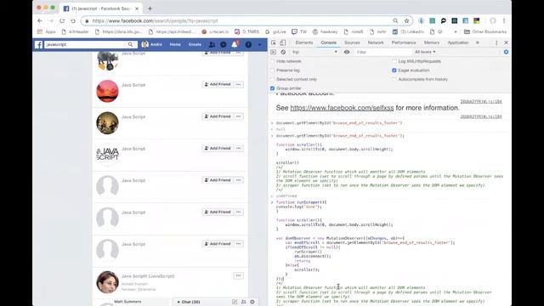544x306 pixels.
Task: Open the Facebook account dropdown arrow
Action: click(259, 44)
